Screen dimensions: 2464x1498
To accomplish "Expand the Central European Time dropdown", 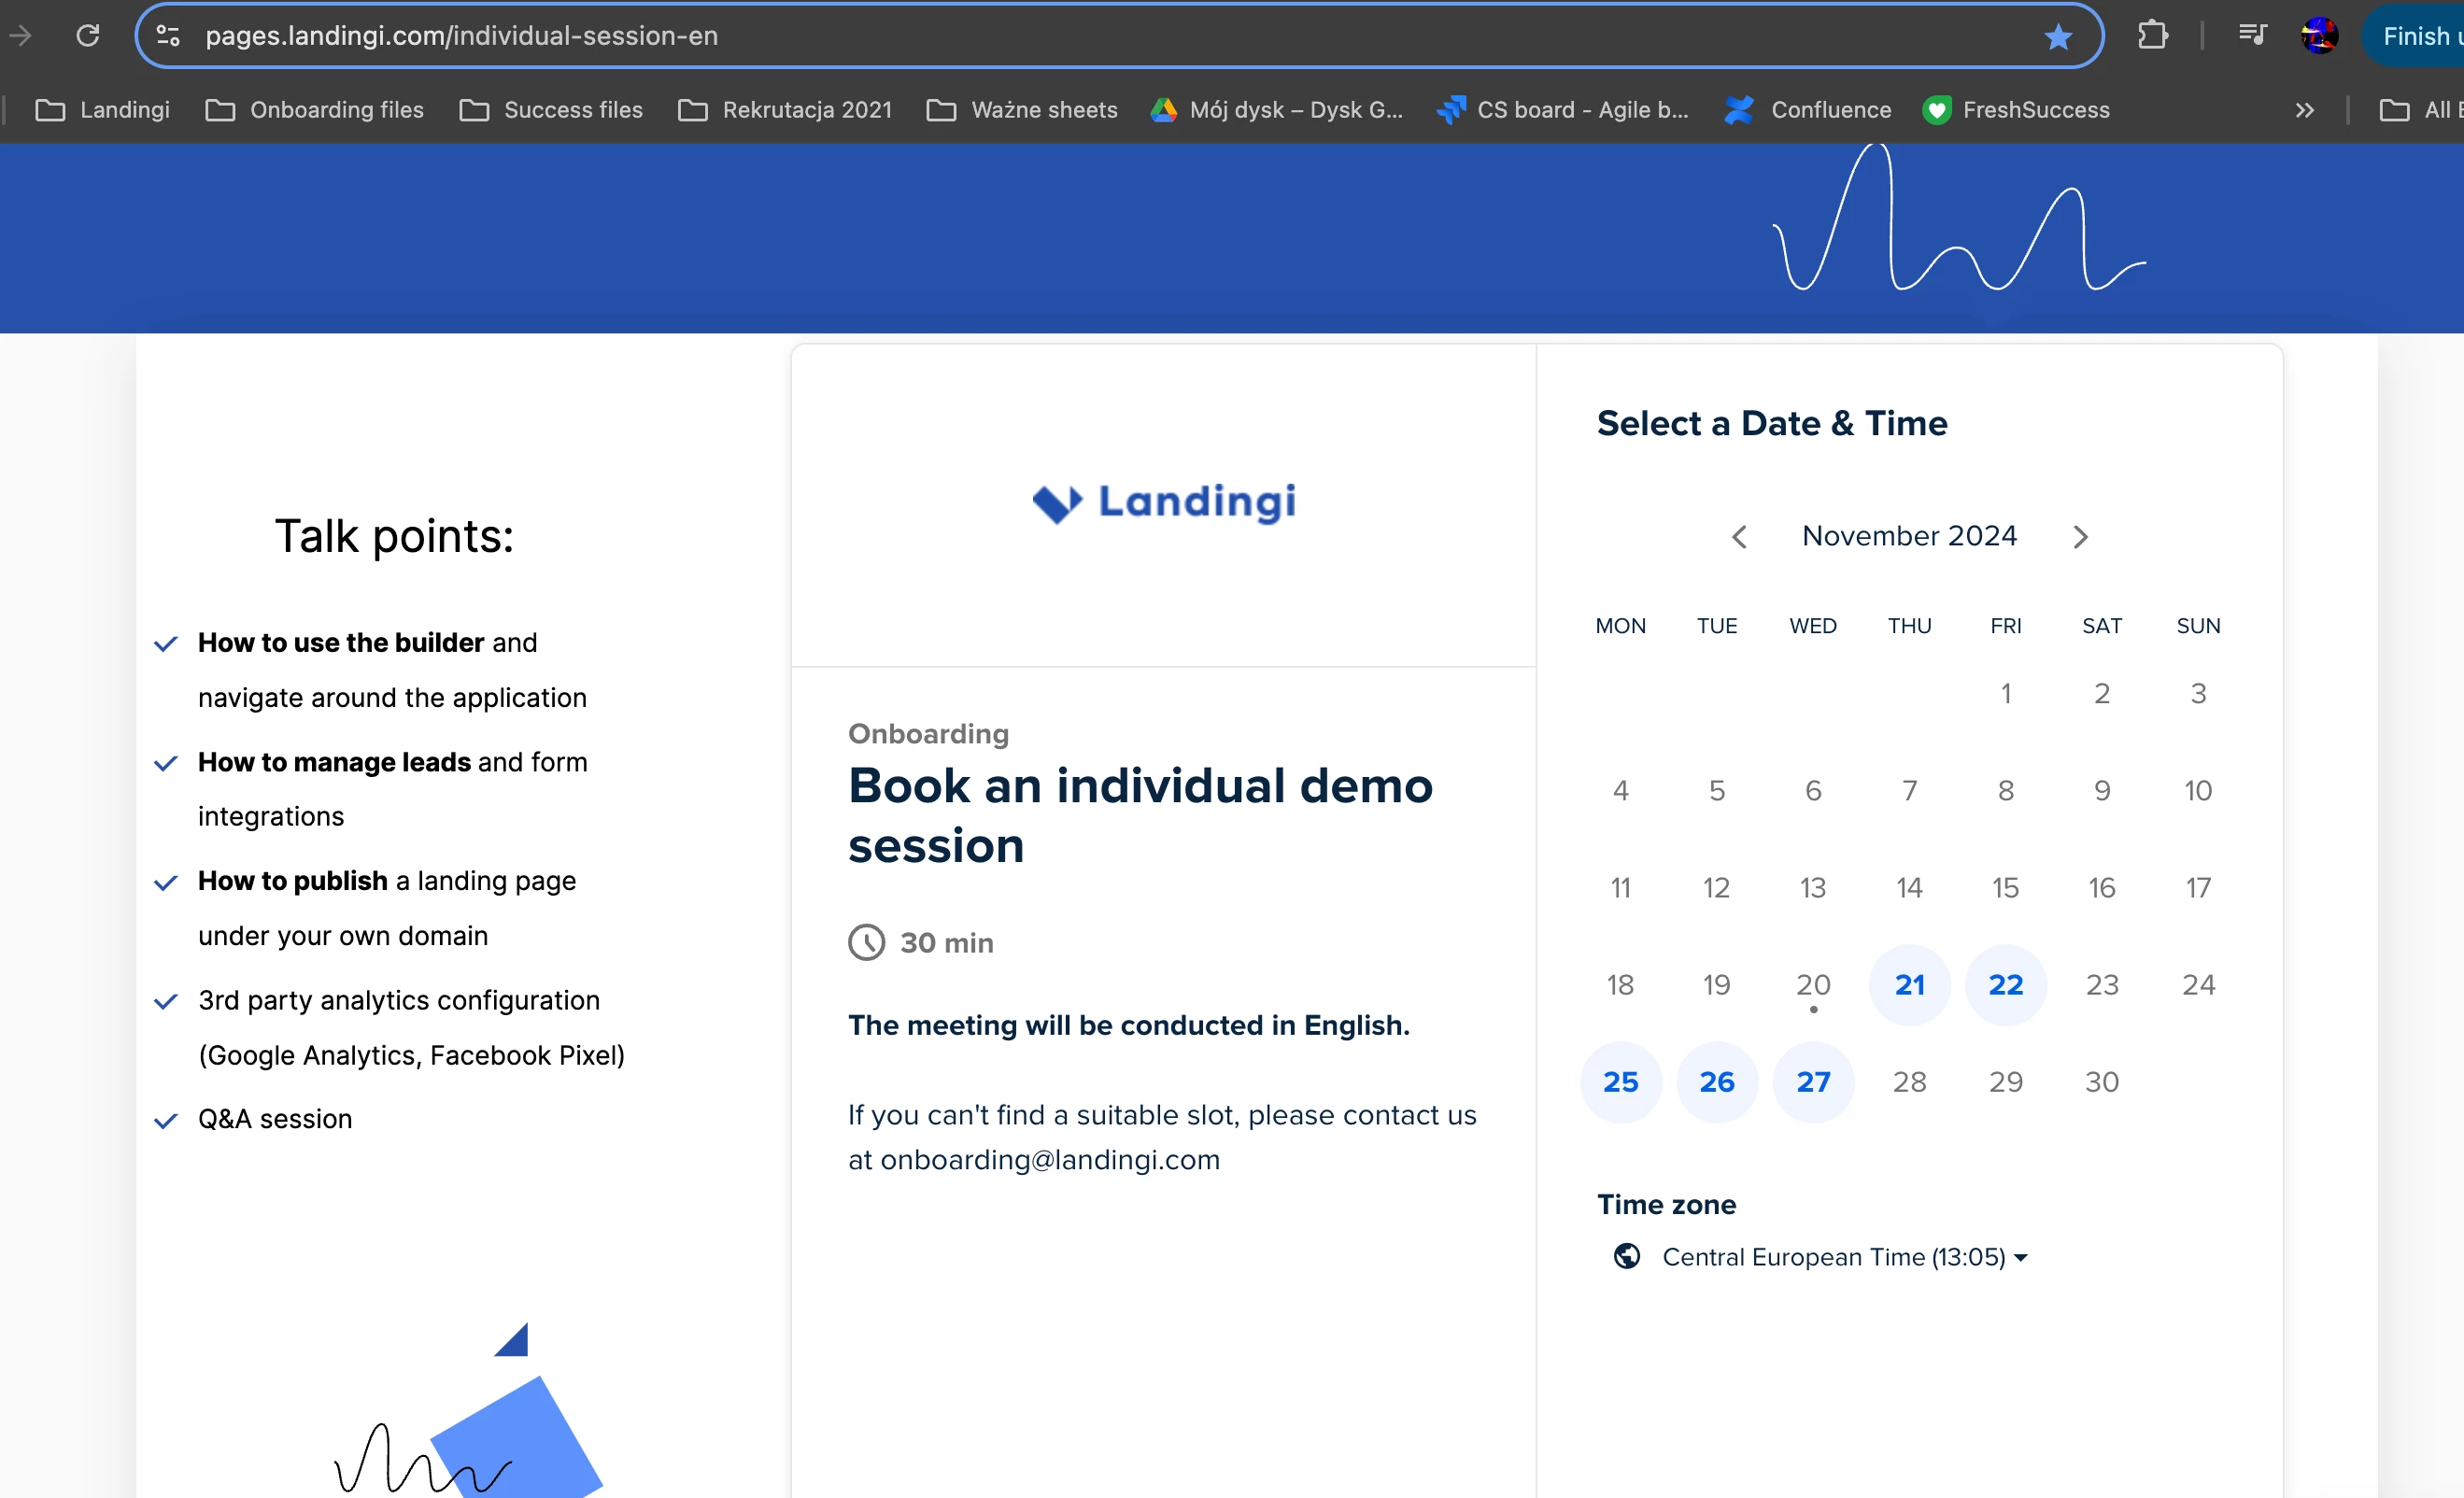I will [1844, 1256].
